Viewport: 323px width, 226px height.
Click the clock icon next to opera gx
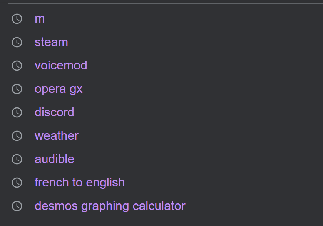[x=17, y=89]
